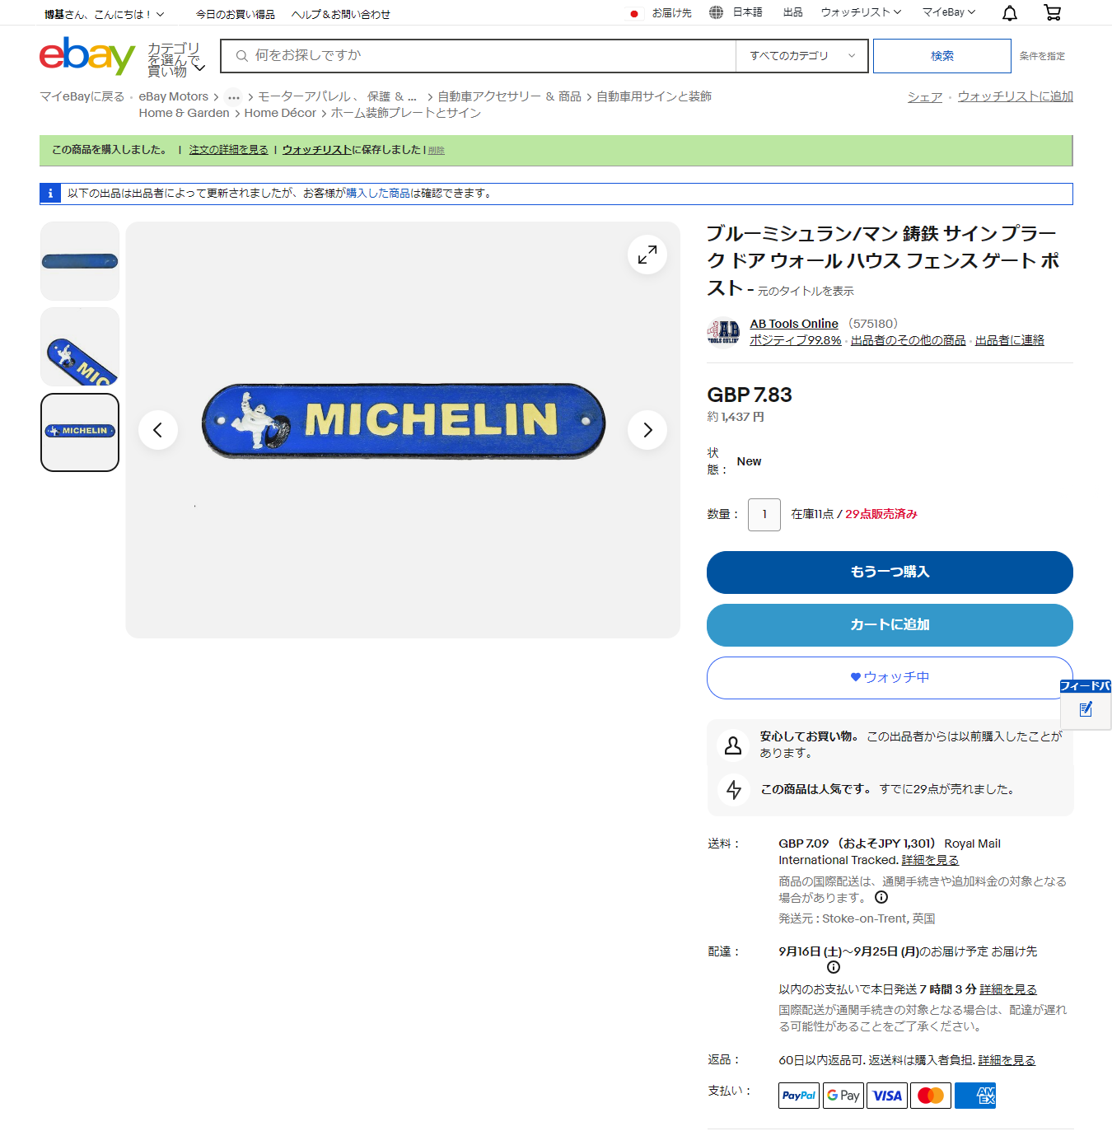
Task: Open the notifications bell icon
Action: point(1010,12)
